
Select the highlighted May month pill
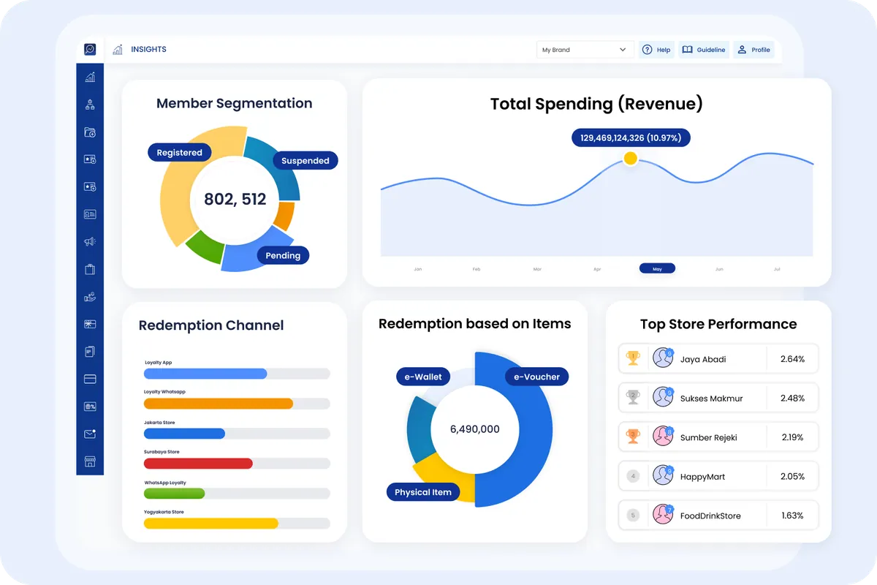coord(657,269)
